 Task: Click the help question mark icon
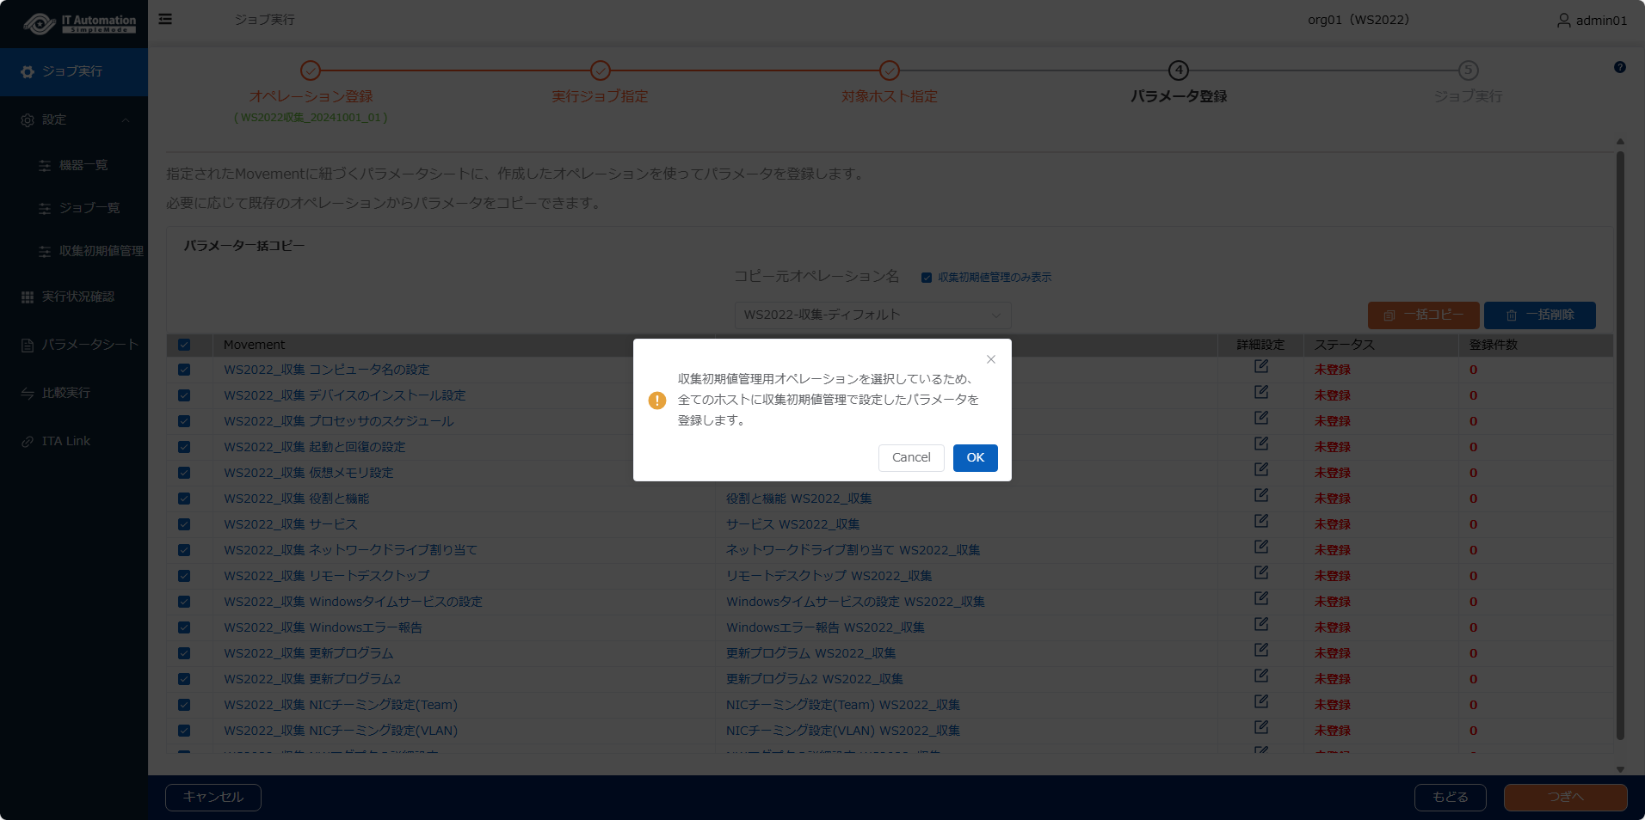coord(1619,67)
